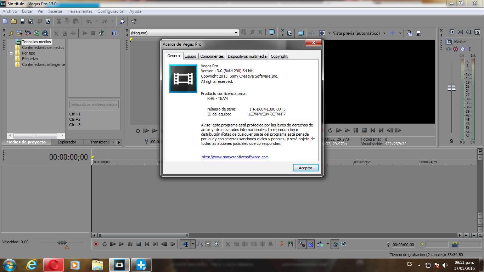This screenshot has height=272, width=484.
Task: Open a project using the folder icon
Action: 14,22
